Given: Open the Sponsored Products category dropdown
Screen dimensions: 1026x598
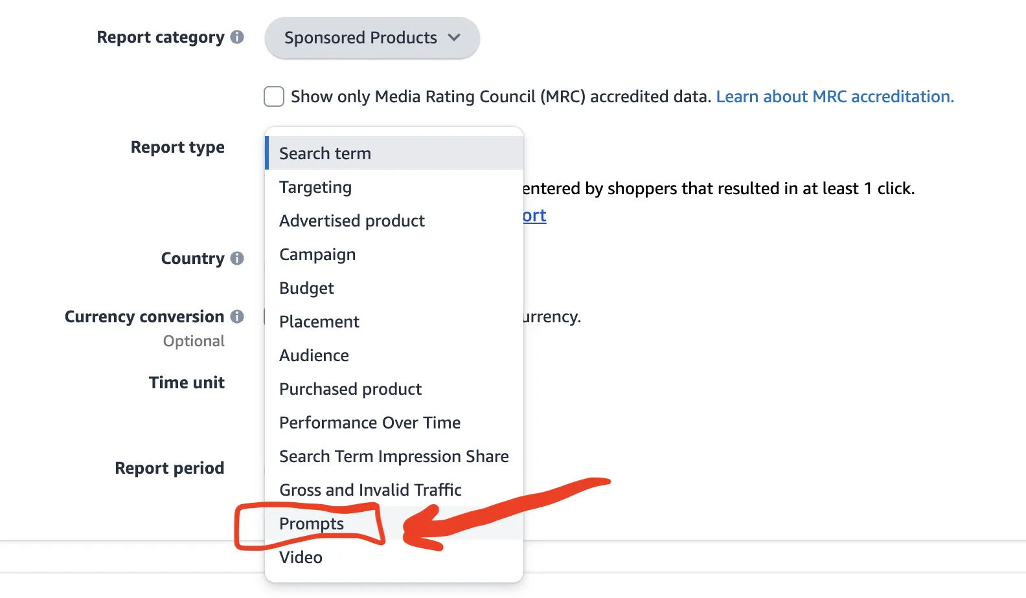Looking at the screenshot, I should click(x=371, y=38).
